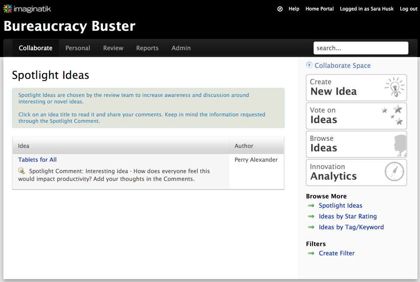Click the Imaginatik logo icon
The width and height of the screenshot is (420, 282).
7,9
